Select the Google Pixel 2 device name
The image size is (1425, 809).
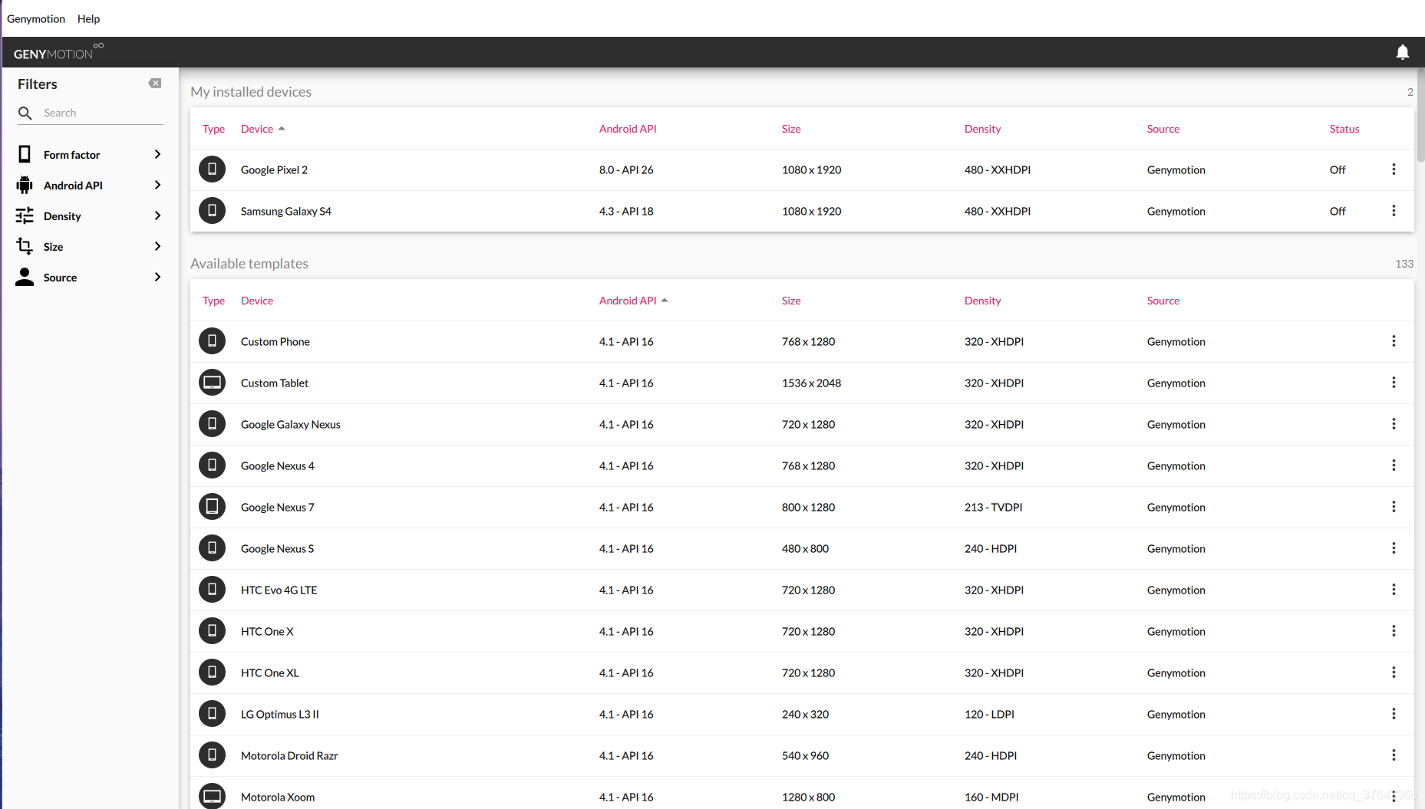pos(274,169)
